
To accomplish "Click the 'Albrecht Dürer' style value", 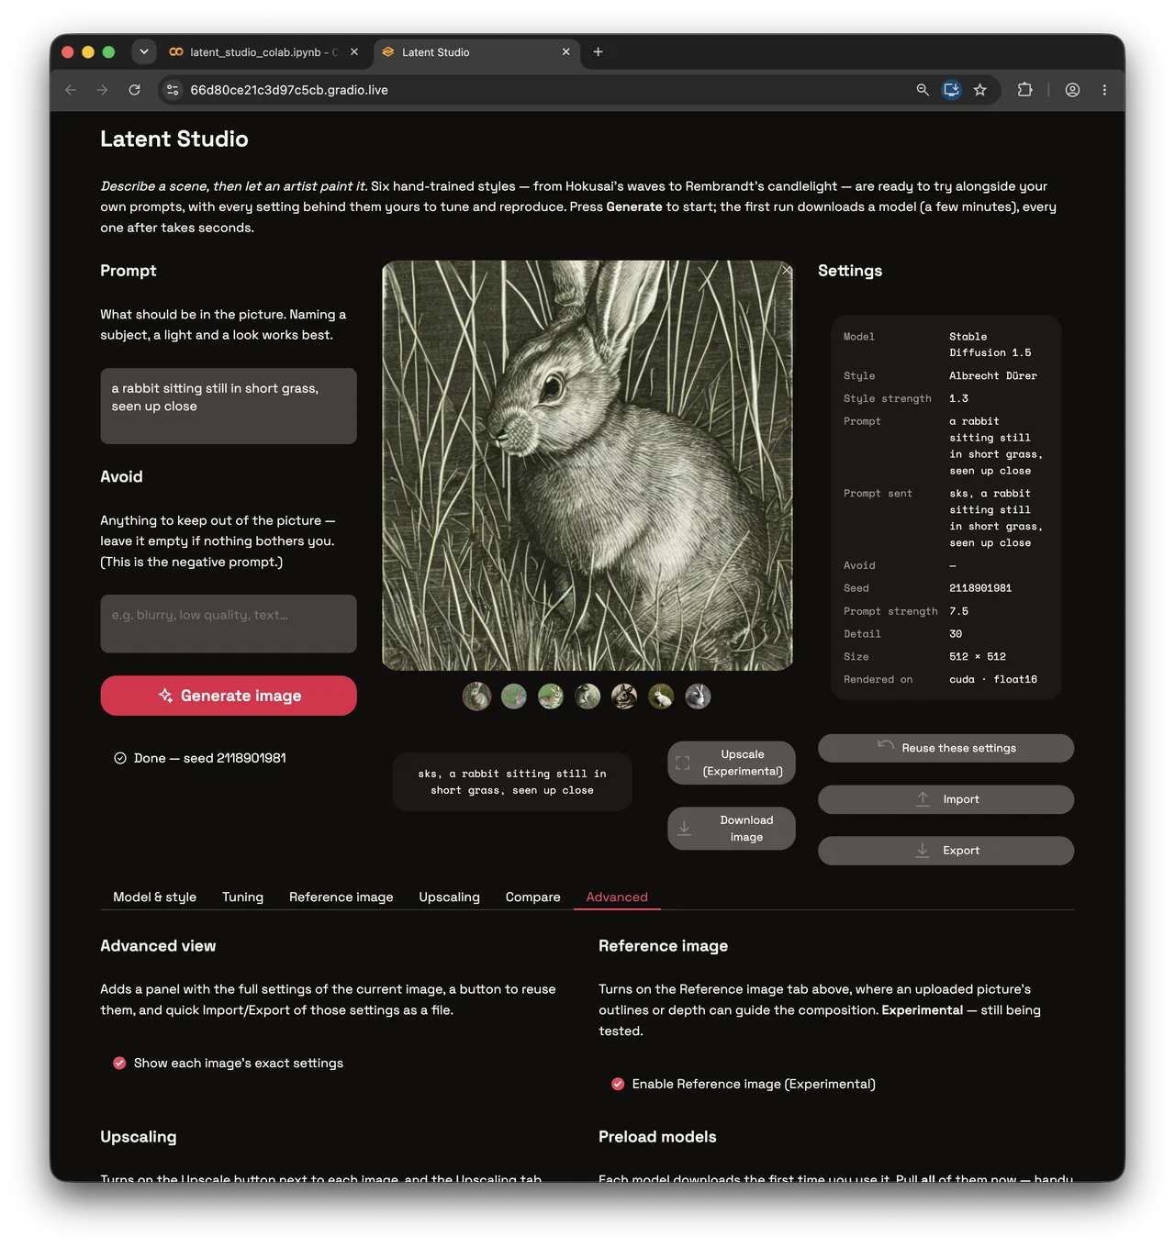I will 993,375.
